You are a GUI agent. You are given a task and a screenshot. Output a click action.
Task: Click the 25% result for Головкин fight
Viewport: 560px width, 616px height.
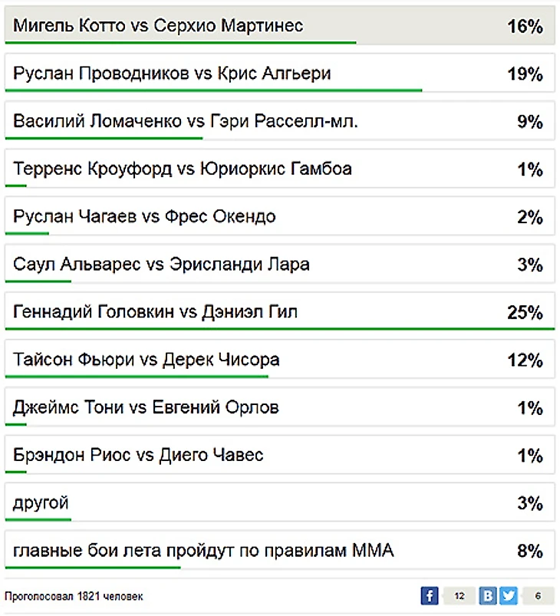(x=525, y=313)
